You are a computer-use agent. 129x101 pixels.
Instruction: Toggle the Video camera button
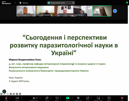[x=17, y=98]
